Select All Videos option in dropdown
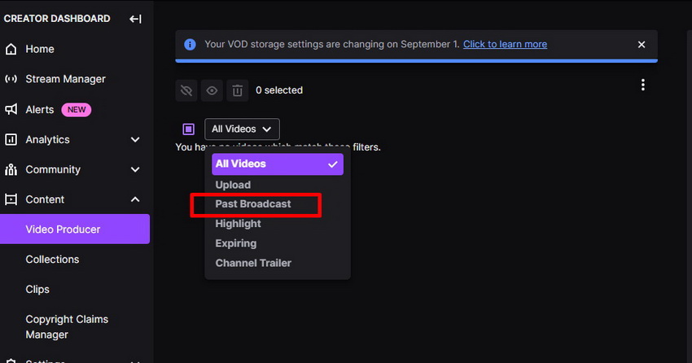The height and width of the screenshot is (363, 692). 278,164
